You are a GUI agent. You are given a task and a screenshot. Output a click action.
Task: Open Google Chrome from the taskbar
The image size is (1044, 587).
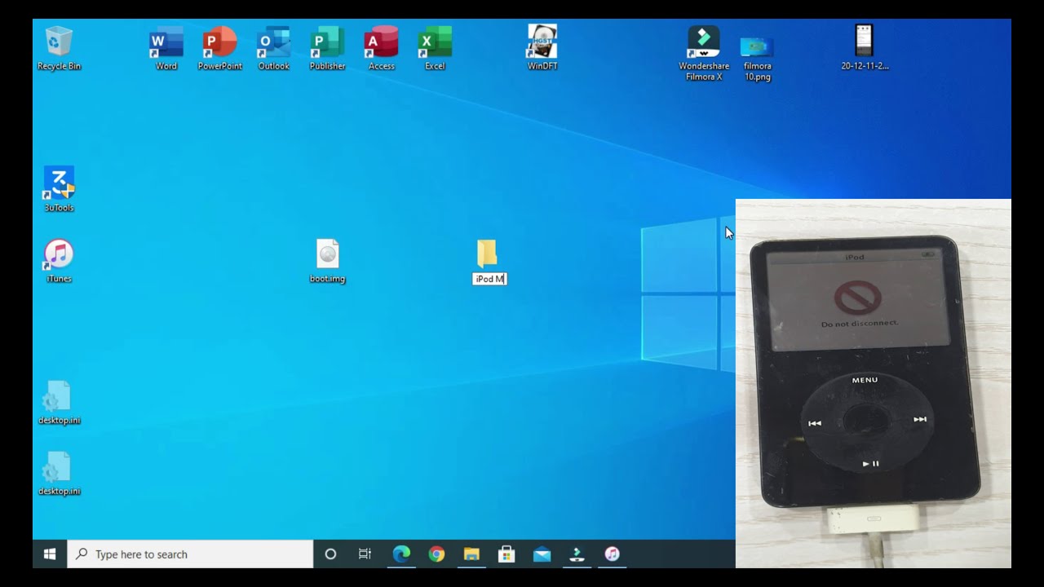point(436,554)
